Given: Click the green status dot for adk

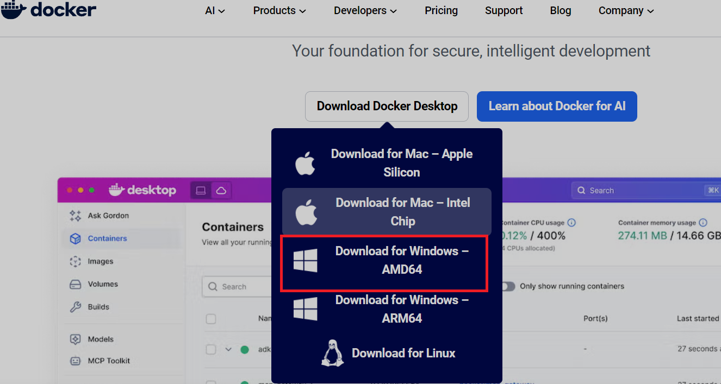Looking at the screenshot, I should 245,350.
